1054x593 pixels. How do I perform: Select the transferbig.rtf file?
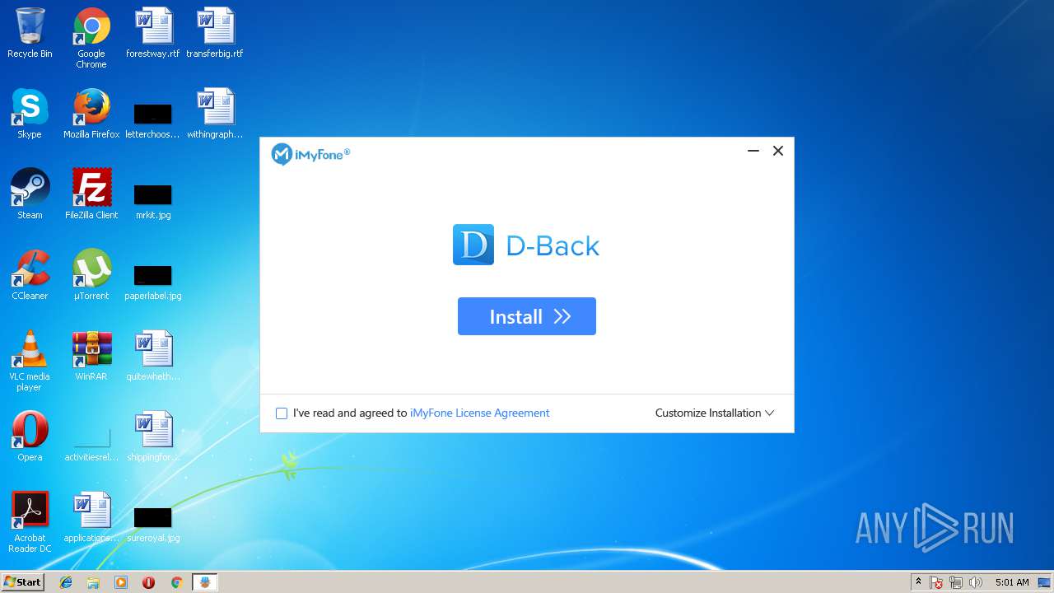coord(215,34)
